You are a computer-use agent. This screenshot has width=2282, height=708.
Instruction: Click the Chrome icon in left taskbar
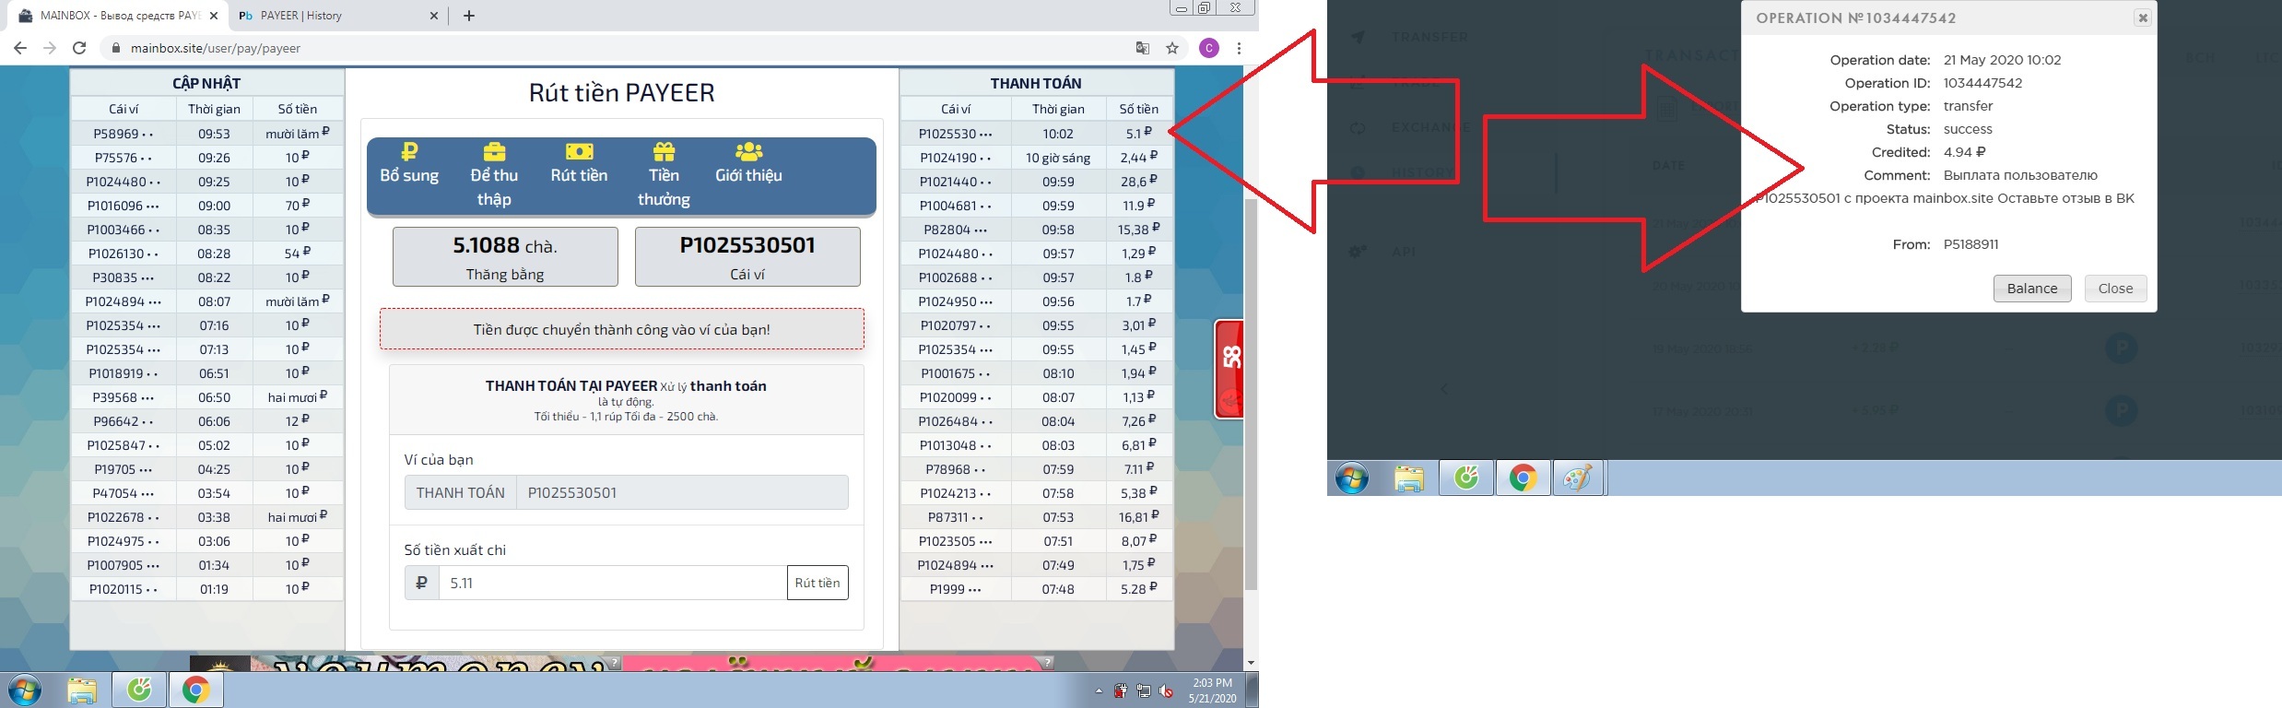click(195, 690)
